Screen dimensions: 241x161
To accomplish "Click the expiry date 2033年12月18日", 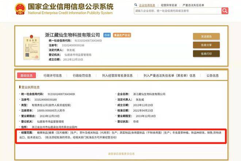I will coord(146,116).
